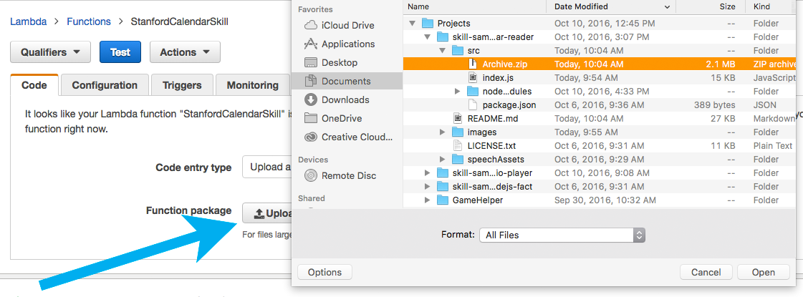The height and width of the screenshot is (297, 803).
Task: Switch to the Configuration tab
Action: tap(105, 85)
